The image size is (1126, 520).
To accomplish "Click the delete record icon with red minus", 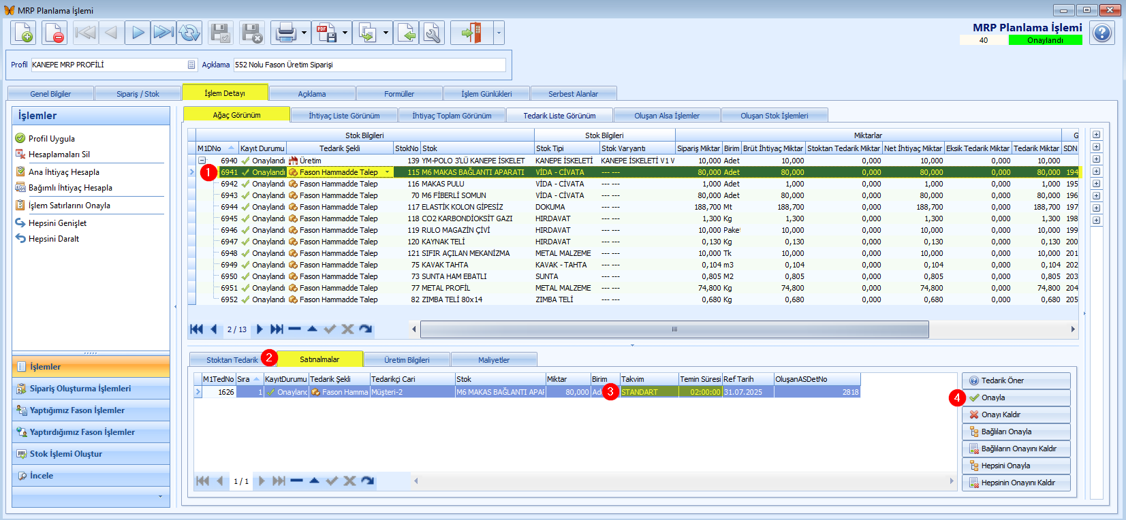I will click(x=54, y=33).
